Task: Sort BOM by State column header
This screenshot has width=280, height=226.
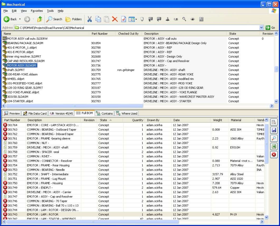Action: click(104, 120)
